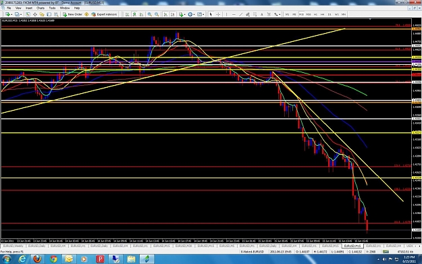Switch to the H4 timeframe
422x264 pixels.
(323, 14)
